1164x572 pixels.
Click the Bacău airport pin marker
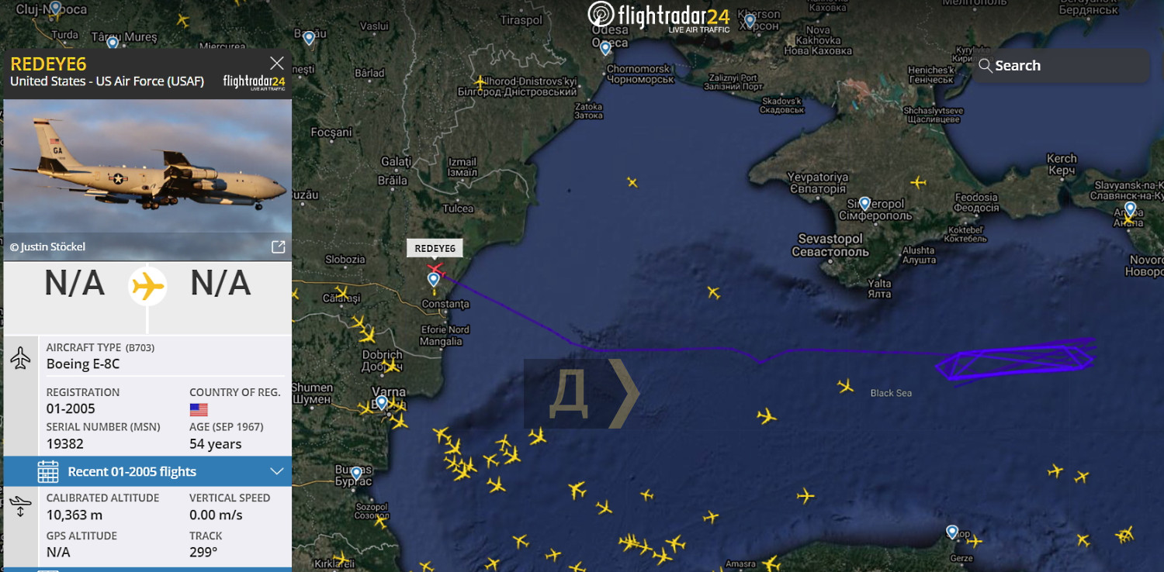(309, 38)
